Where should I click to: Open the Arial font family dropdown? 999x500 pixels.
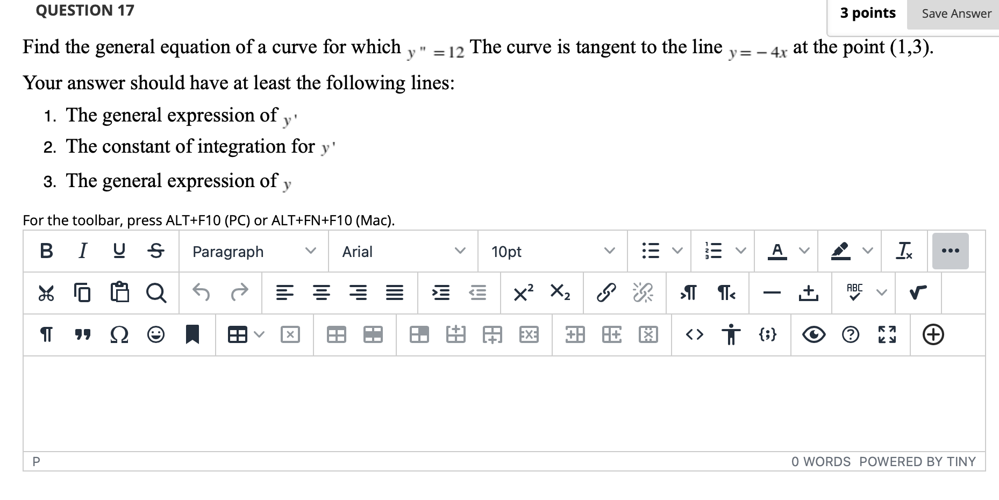(x=403, y=252)
